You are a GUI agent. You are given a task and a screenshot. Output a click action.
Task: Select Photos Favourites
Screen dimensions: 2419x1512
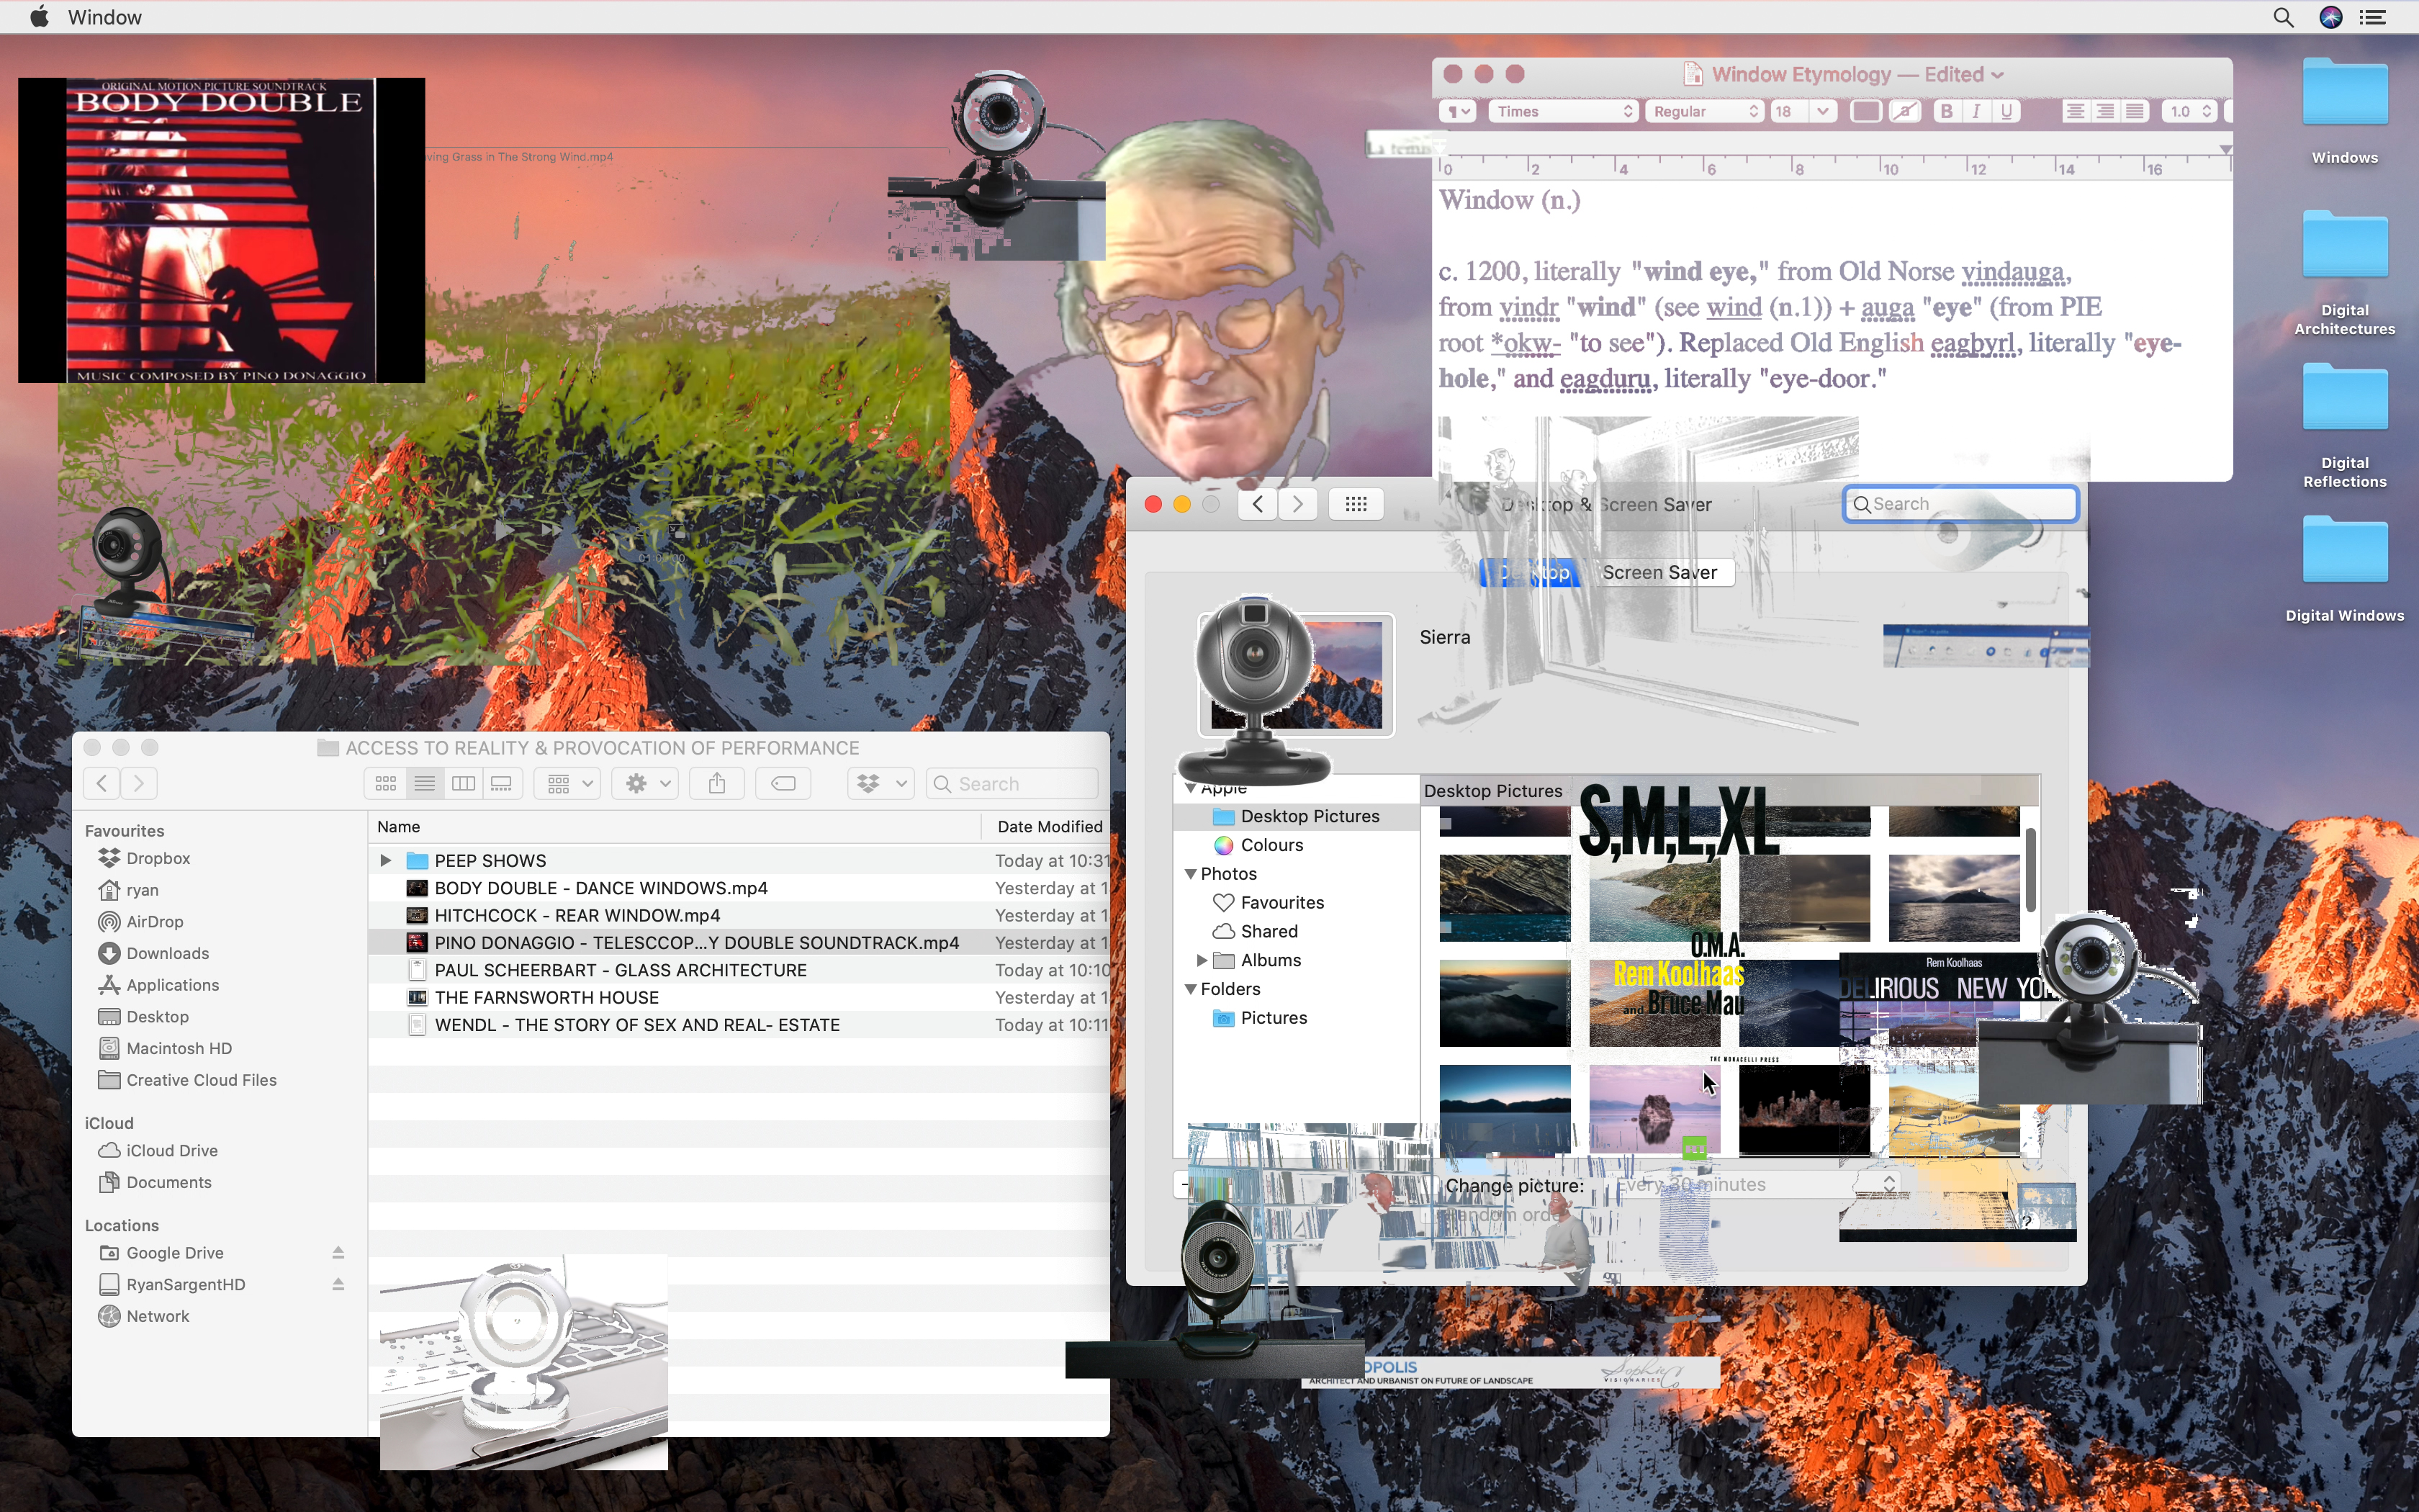point(1281,902)
